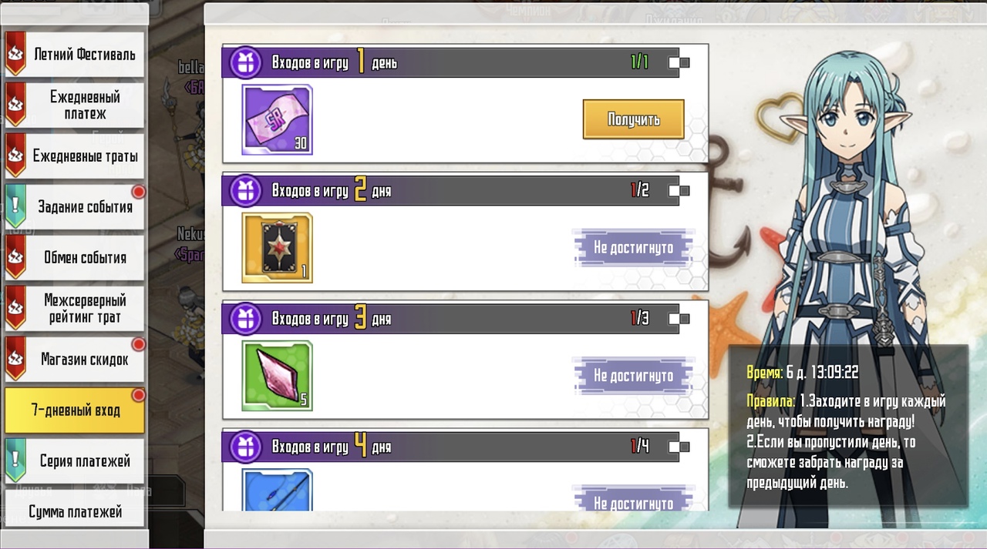
Task: Click Не достигнуто button for 3 days
Action: pos(633,375)
